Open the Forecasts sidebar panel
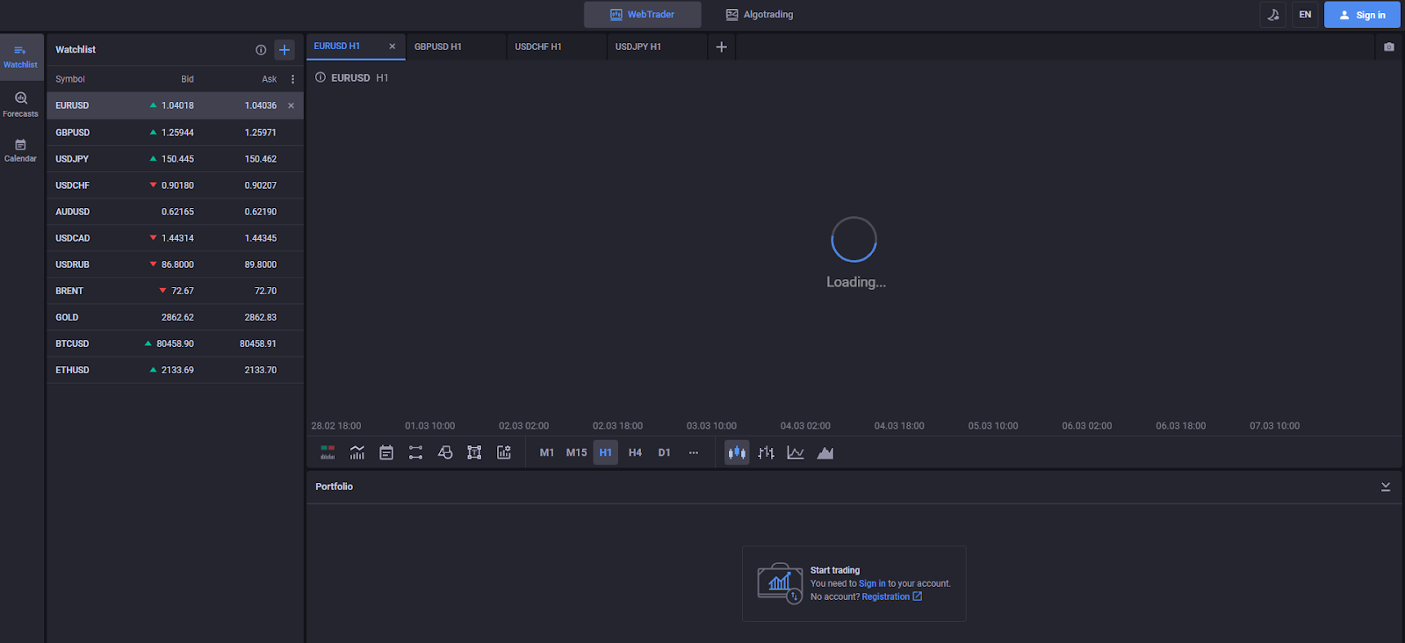The height and width of the screenshot is (643, 1405). point(21,104)
